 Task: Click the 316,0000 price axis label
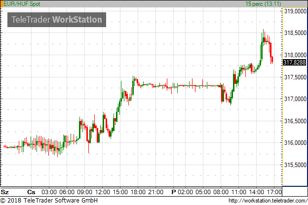tap(295, 143)
